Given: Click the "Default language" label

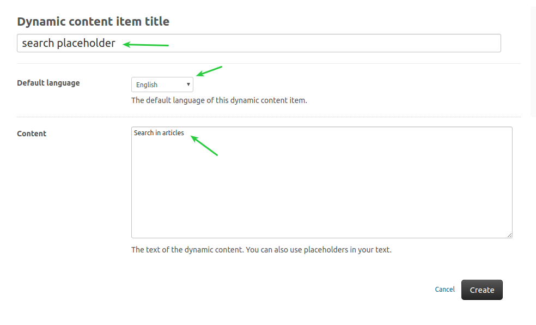Looking at the screenshot, I should (x=48, y=83).
